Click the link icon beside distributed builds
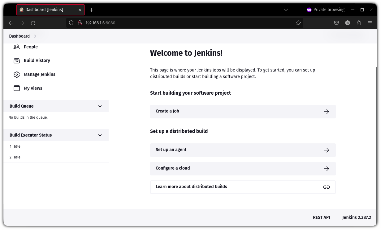Image resolution: width=381 pixels, height=230 pixels. [327, 187]
